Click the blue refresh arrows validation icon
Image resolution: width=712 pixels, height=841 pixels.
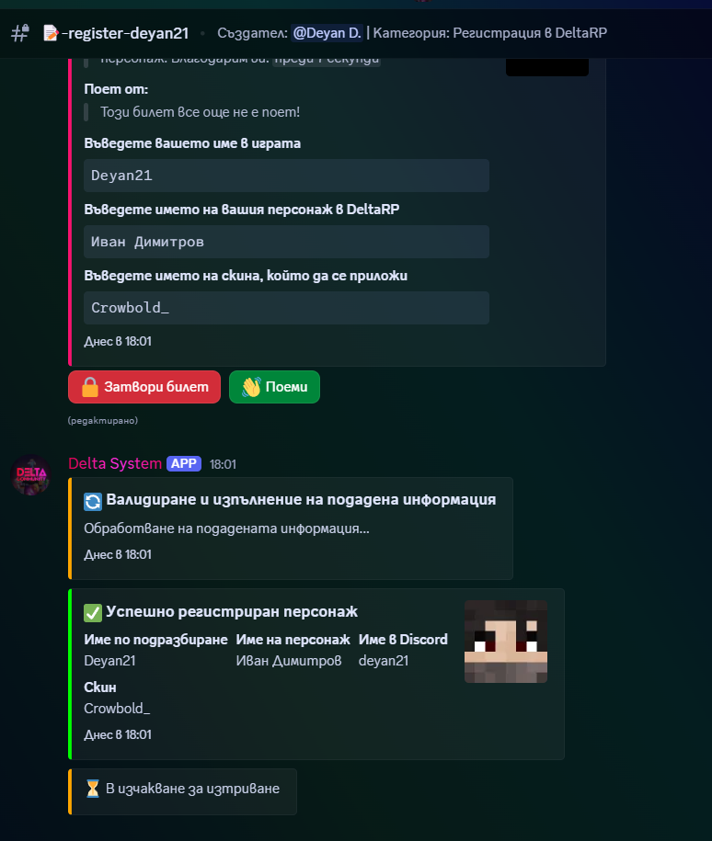[92, 502]
